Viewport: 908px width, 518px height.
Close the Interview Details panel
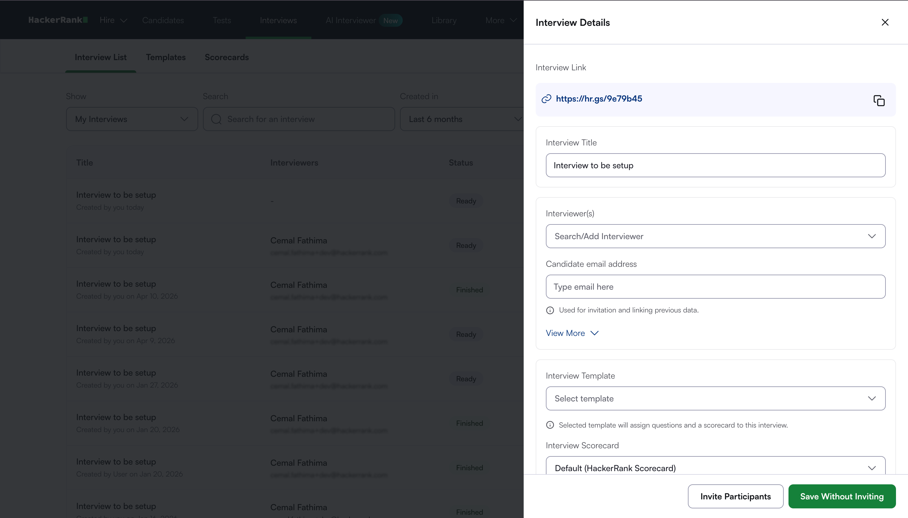[x=885, y=23]
